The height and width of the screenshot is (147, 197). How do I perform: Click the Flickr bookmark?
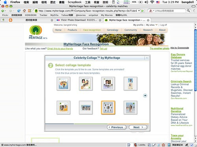click(5, 15)
